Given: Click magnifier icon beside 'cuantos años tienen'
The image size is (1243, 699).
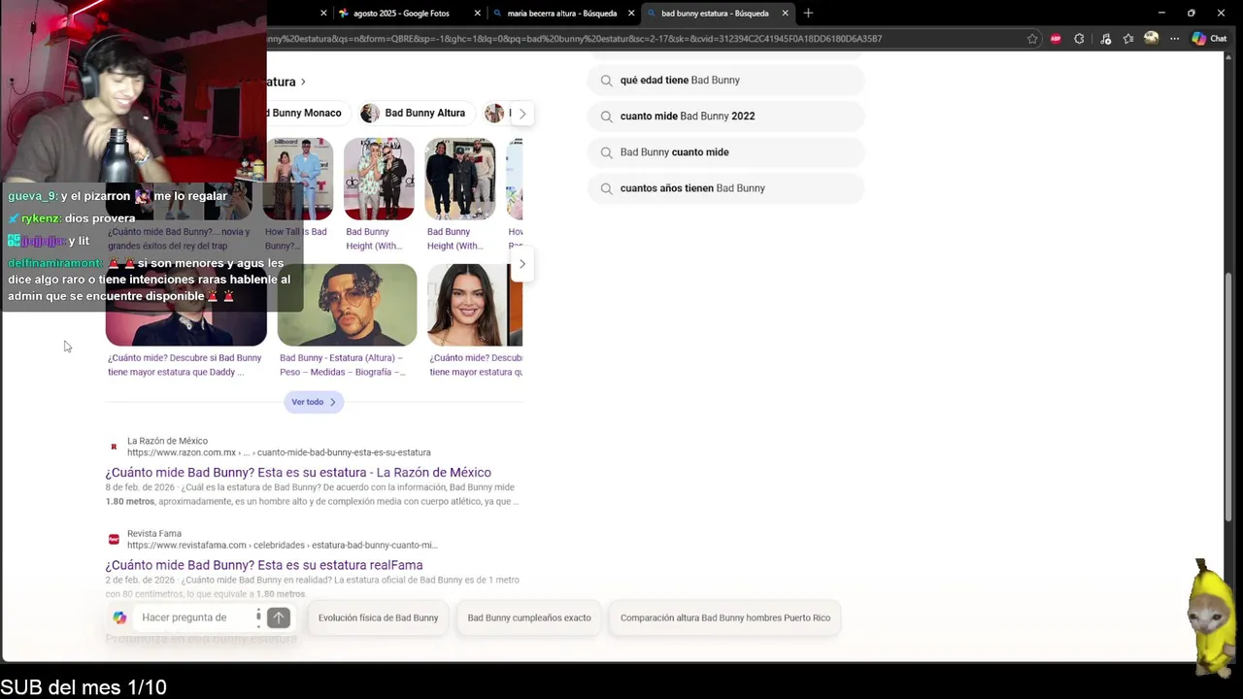Looking at the screenshot, I should click(x=606, y=188).
